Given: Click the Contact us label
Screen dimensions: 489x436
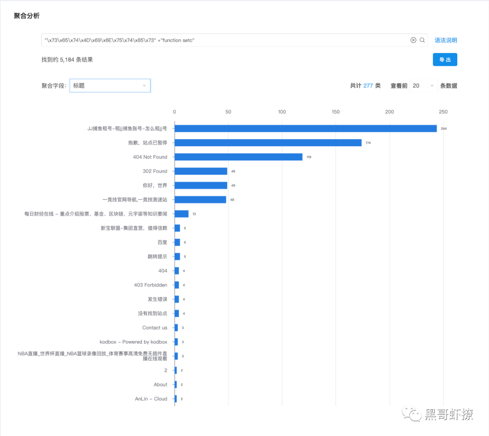Looking at the screenshot, I should (x=155, y=327).
